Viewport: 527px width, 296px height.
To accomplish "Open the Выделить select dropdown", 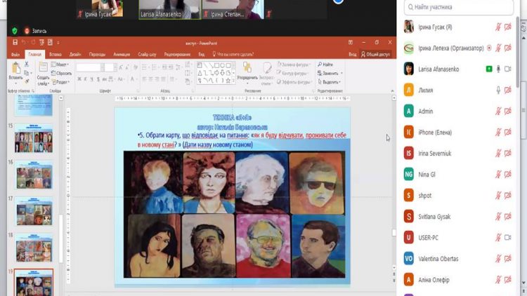I will (x=330, y=82).
